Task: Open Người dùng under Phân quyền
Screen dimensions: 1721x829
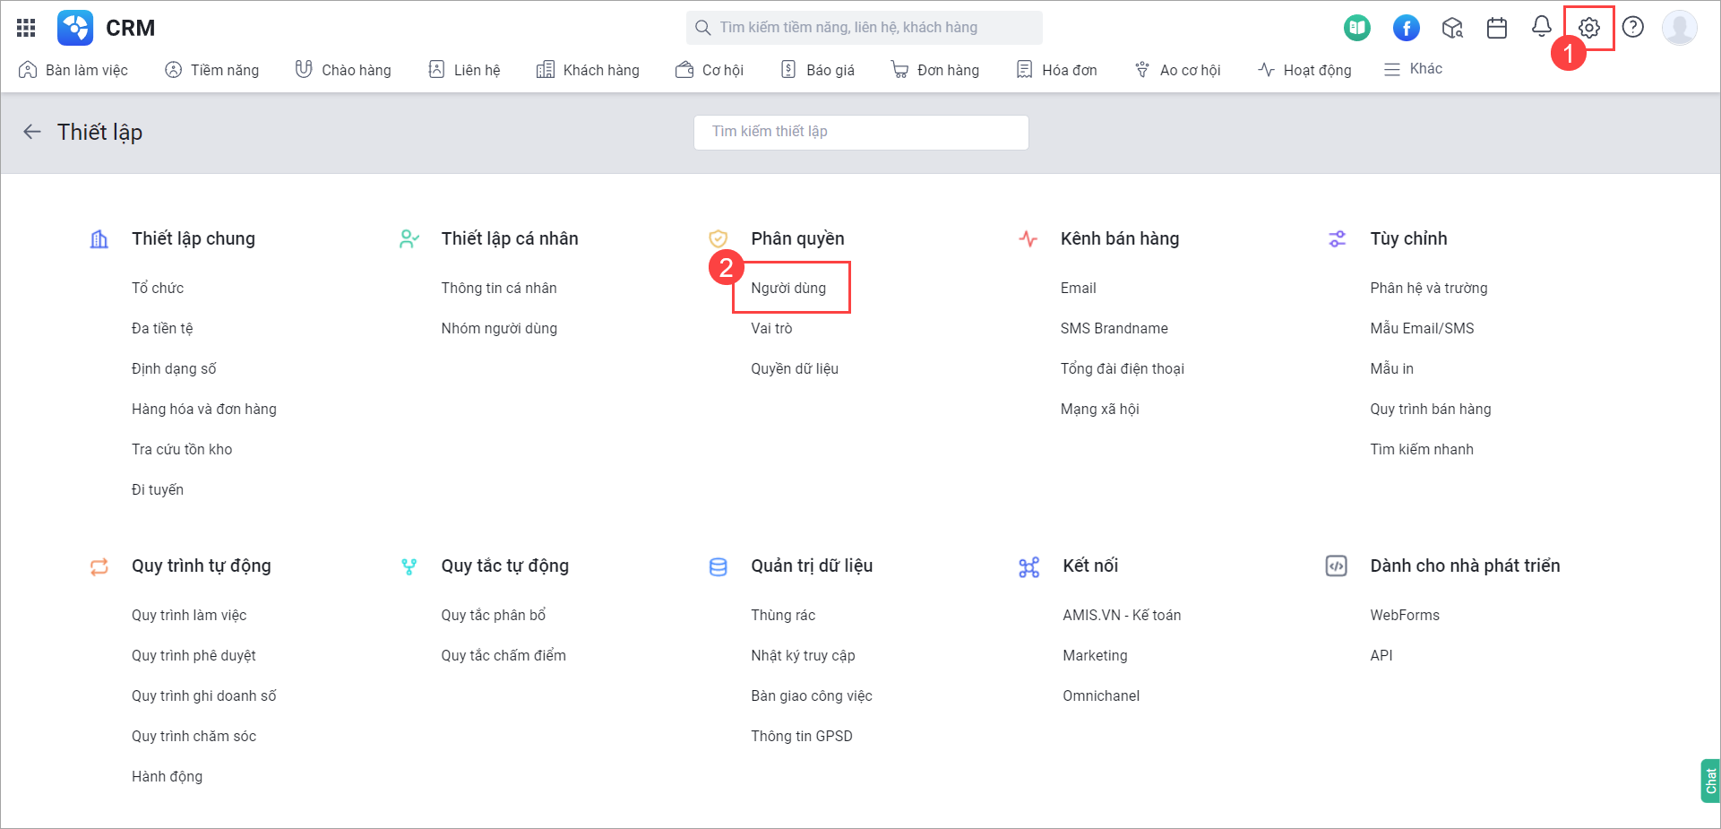Action: pyautogui.click(x=788, y=288)
